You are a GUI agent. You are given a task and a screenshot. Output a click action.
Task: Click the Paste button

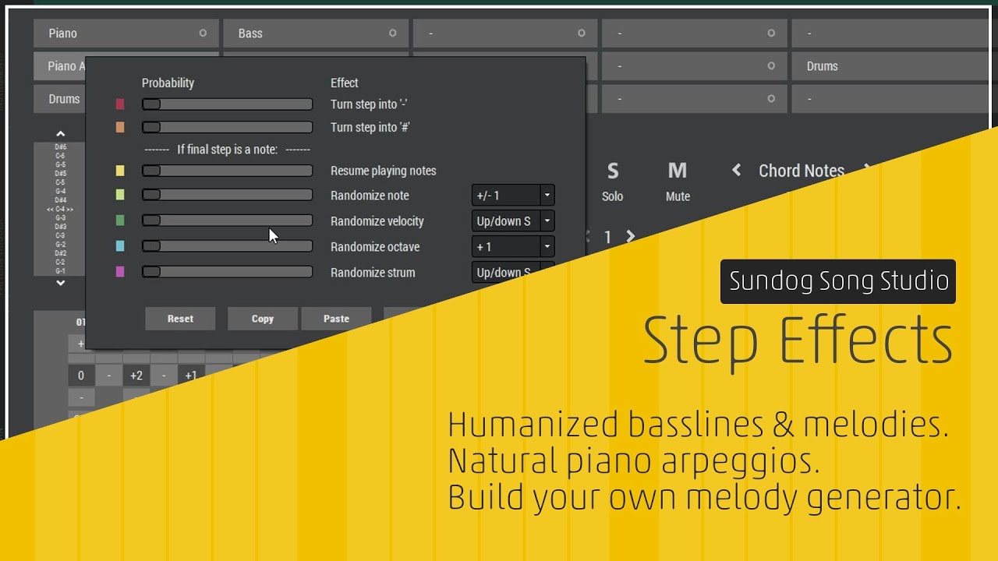[336, 319]
